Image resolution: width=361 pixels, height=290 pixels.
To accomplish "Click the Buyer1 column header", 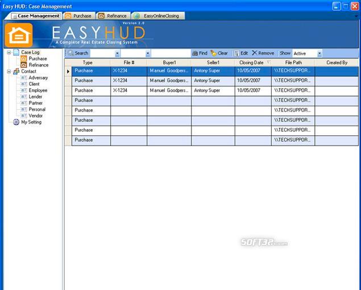I will coord(169,63).
